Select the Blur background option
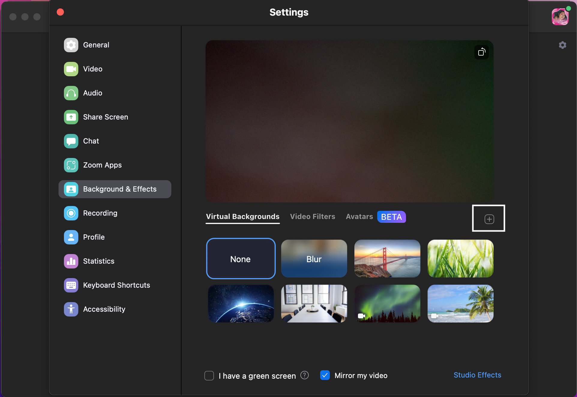The image size is (577, 397). [314, 259]
